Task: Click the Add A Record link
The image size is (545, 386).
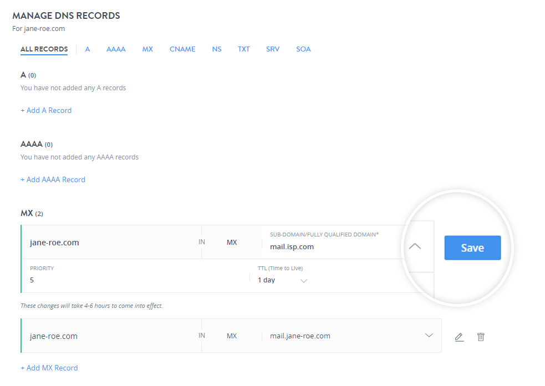Action: 46,110
